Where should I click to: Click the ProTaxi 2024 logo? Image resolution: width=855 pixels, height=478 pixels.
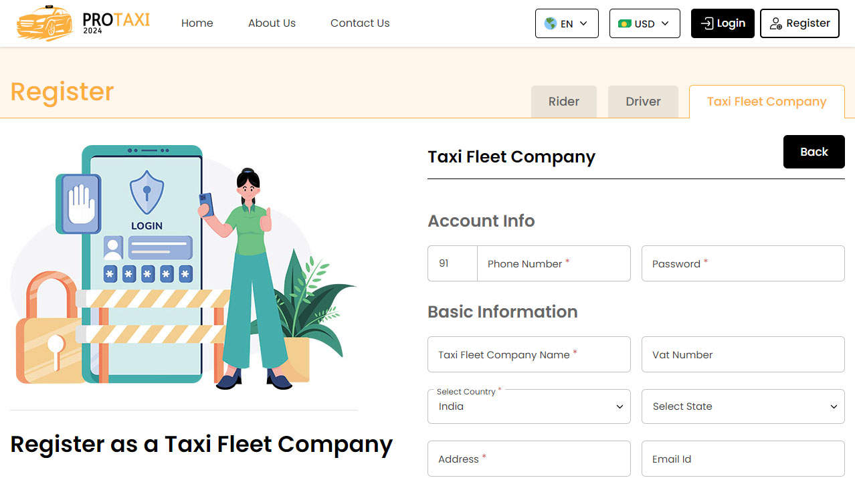point(84,23)
